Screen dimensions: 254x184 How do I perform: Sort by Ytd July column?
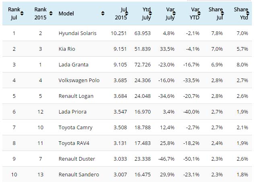pyautogui.click(x=151, y=13)
